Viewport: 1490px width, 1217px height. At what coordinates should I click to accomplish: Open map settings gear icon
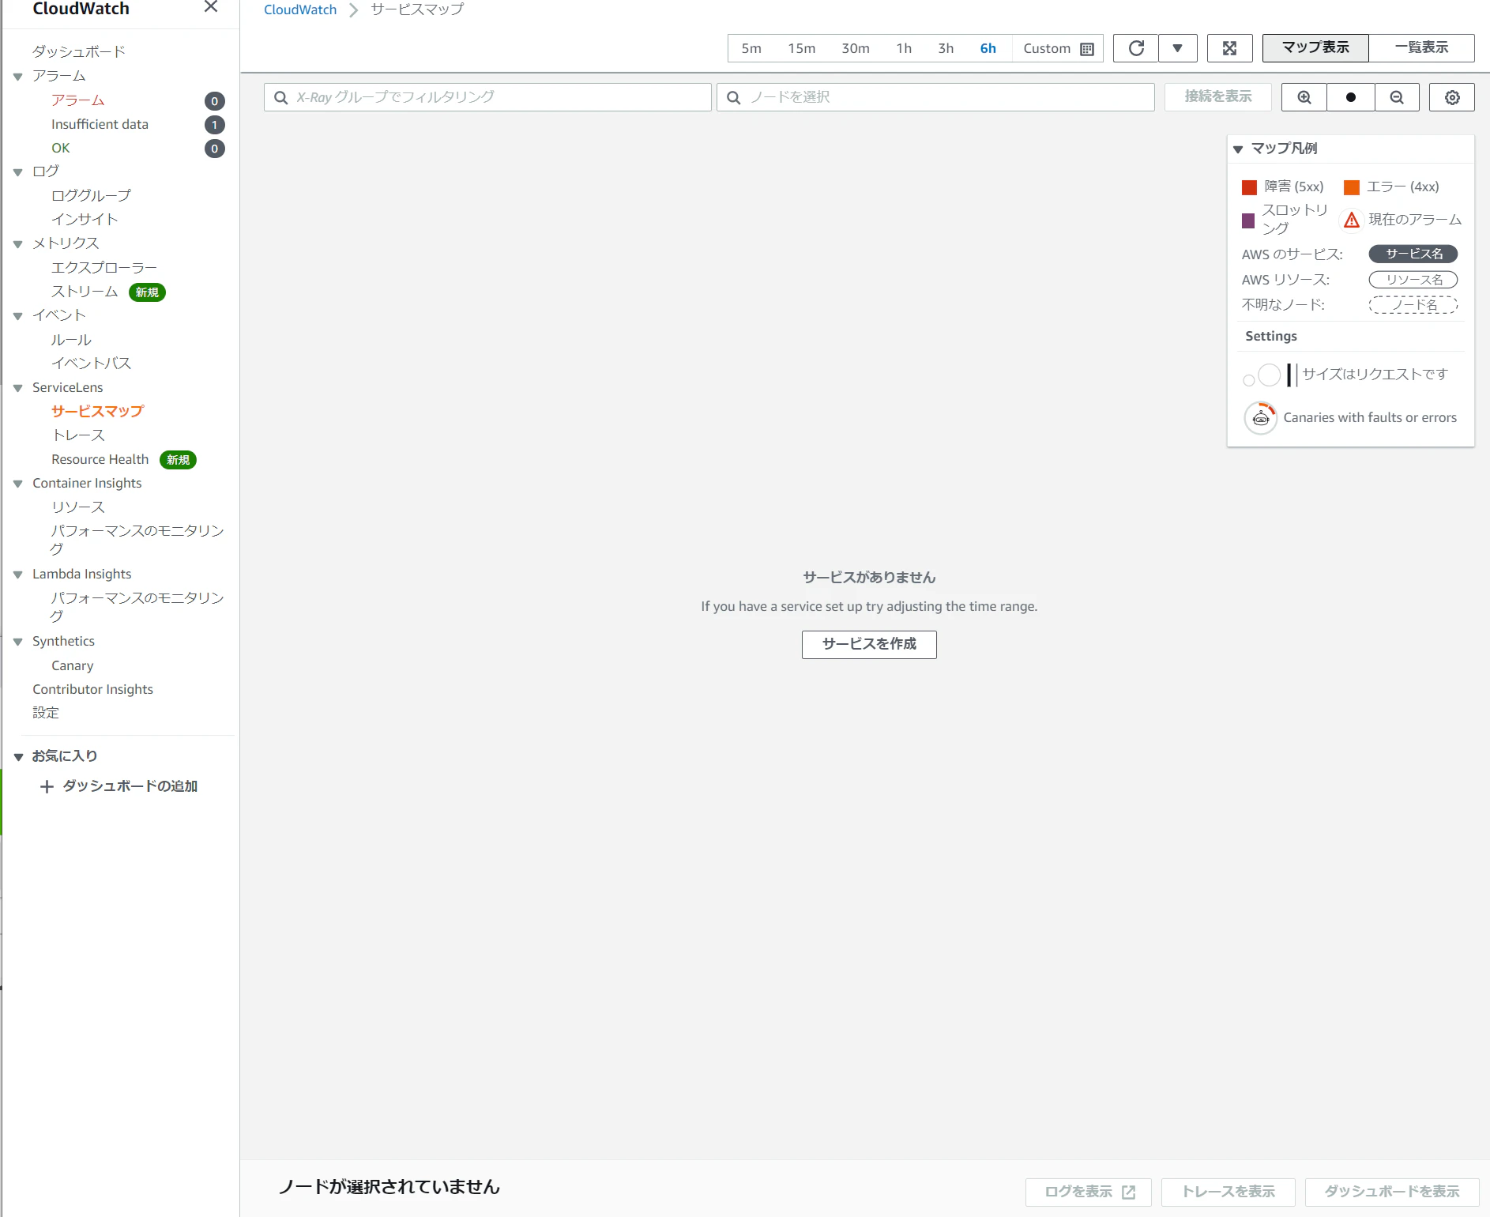[1452, 97]
